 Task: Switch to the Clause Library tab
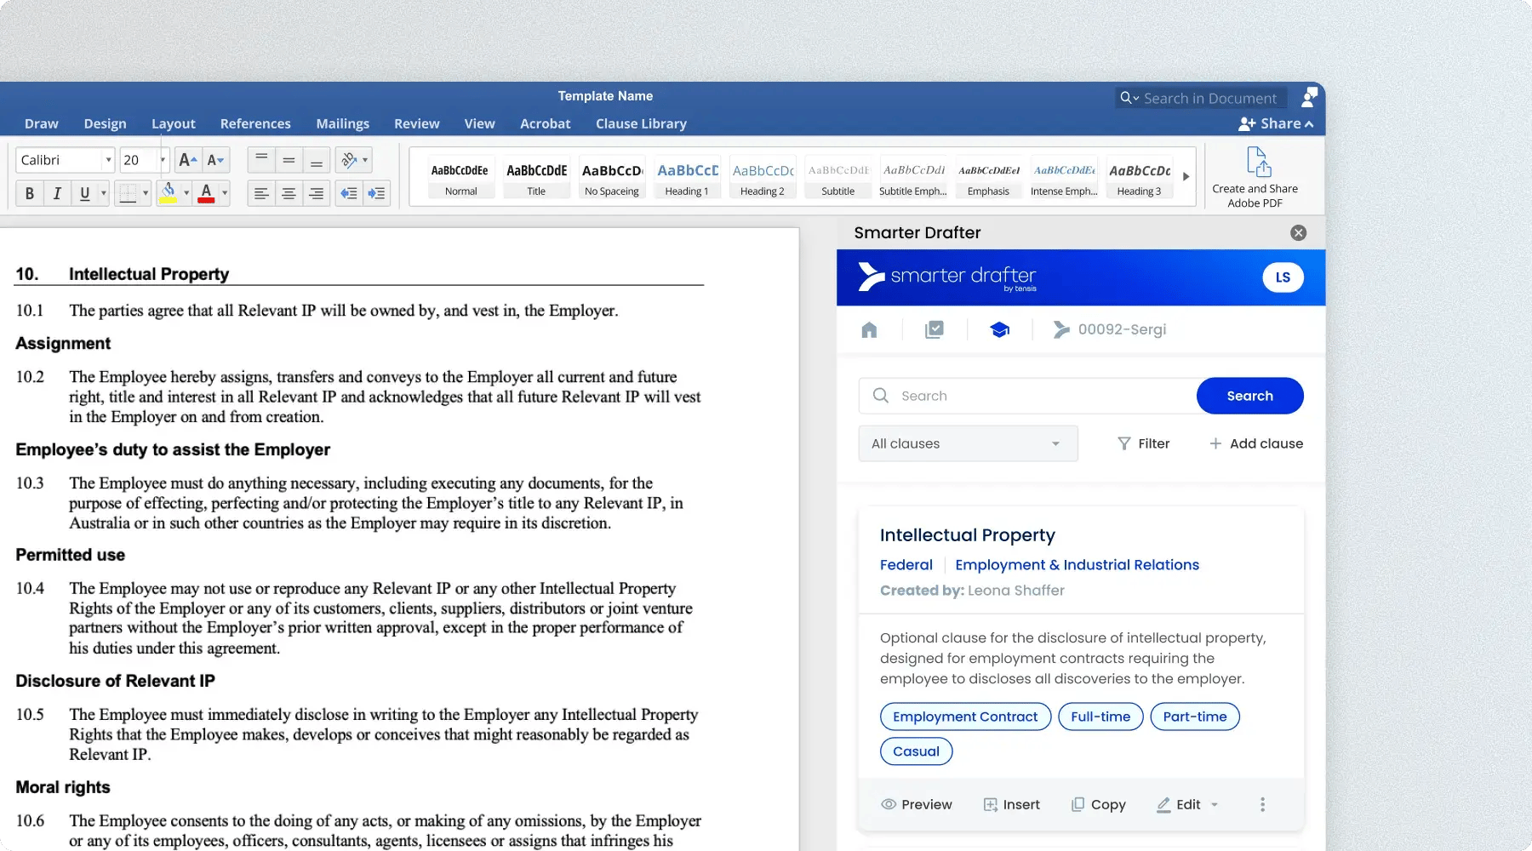coord(641,123)
